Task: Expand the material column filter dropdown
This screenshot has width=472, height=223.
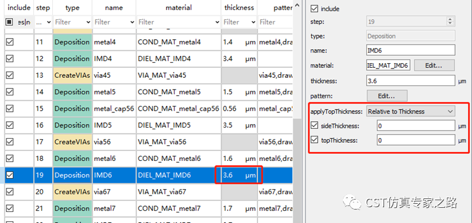Action: tap(218, 22)
